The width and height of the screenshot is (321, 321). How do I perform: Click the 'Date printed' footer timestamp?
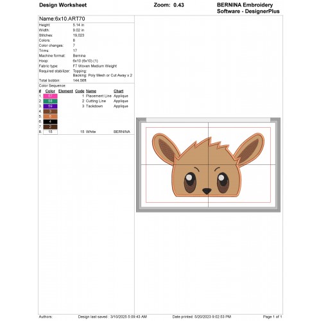click(x=202, y=317)
